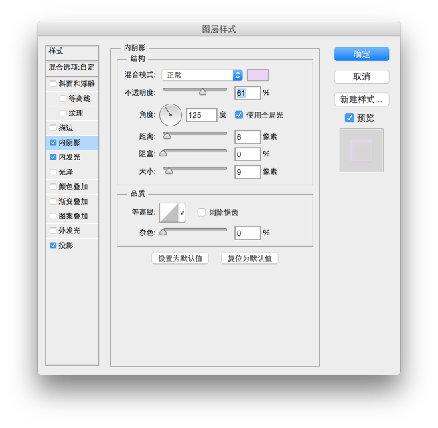
Task: Enable 斜面和浮雕 checkbox
Action: click(x=53, y=84)
